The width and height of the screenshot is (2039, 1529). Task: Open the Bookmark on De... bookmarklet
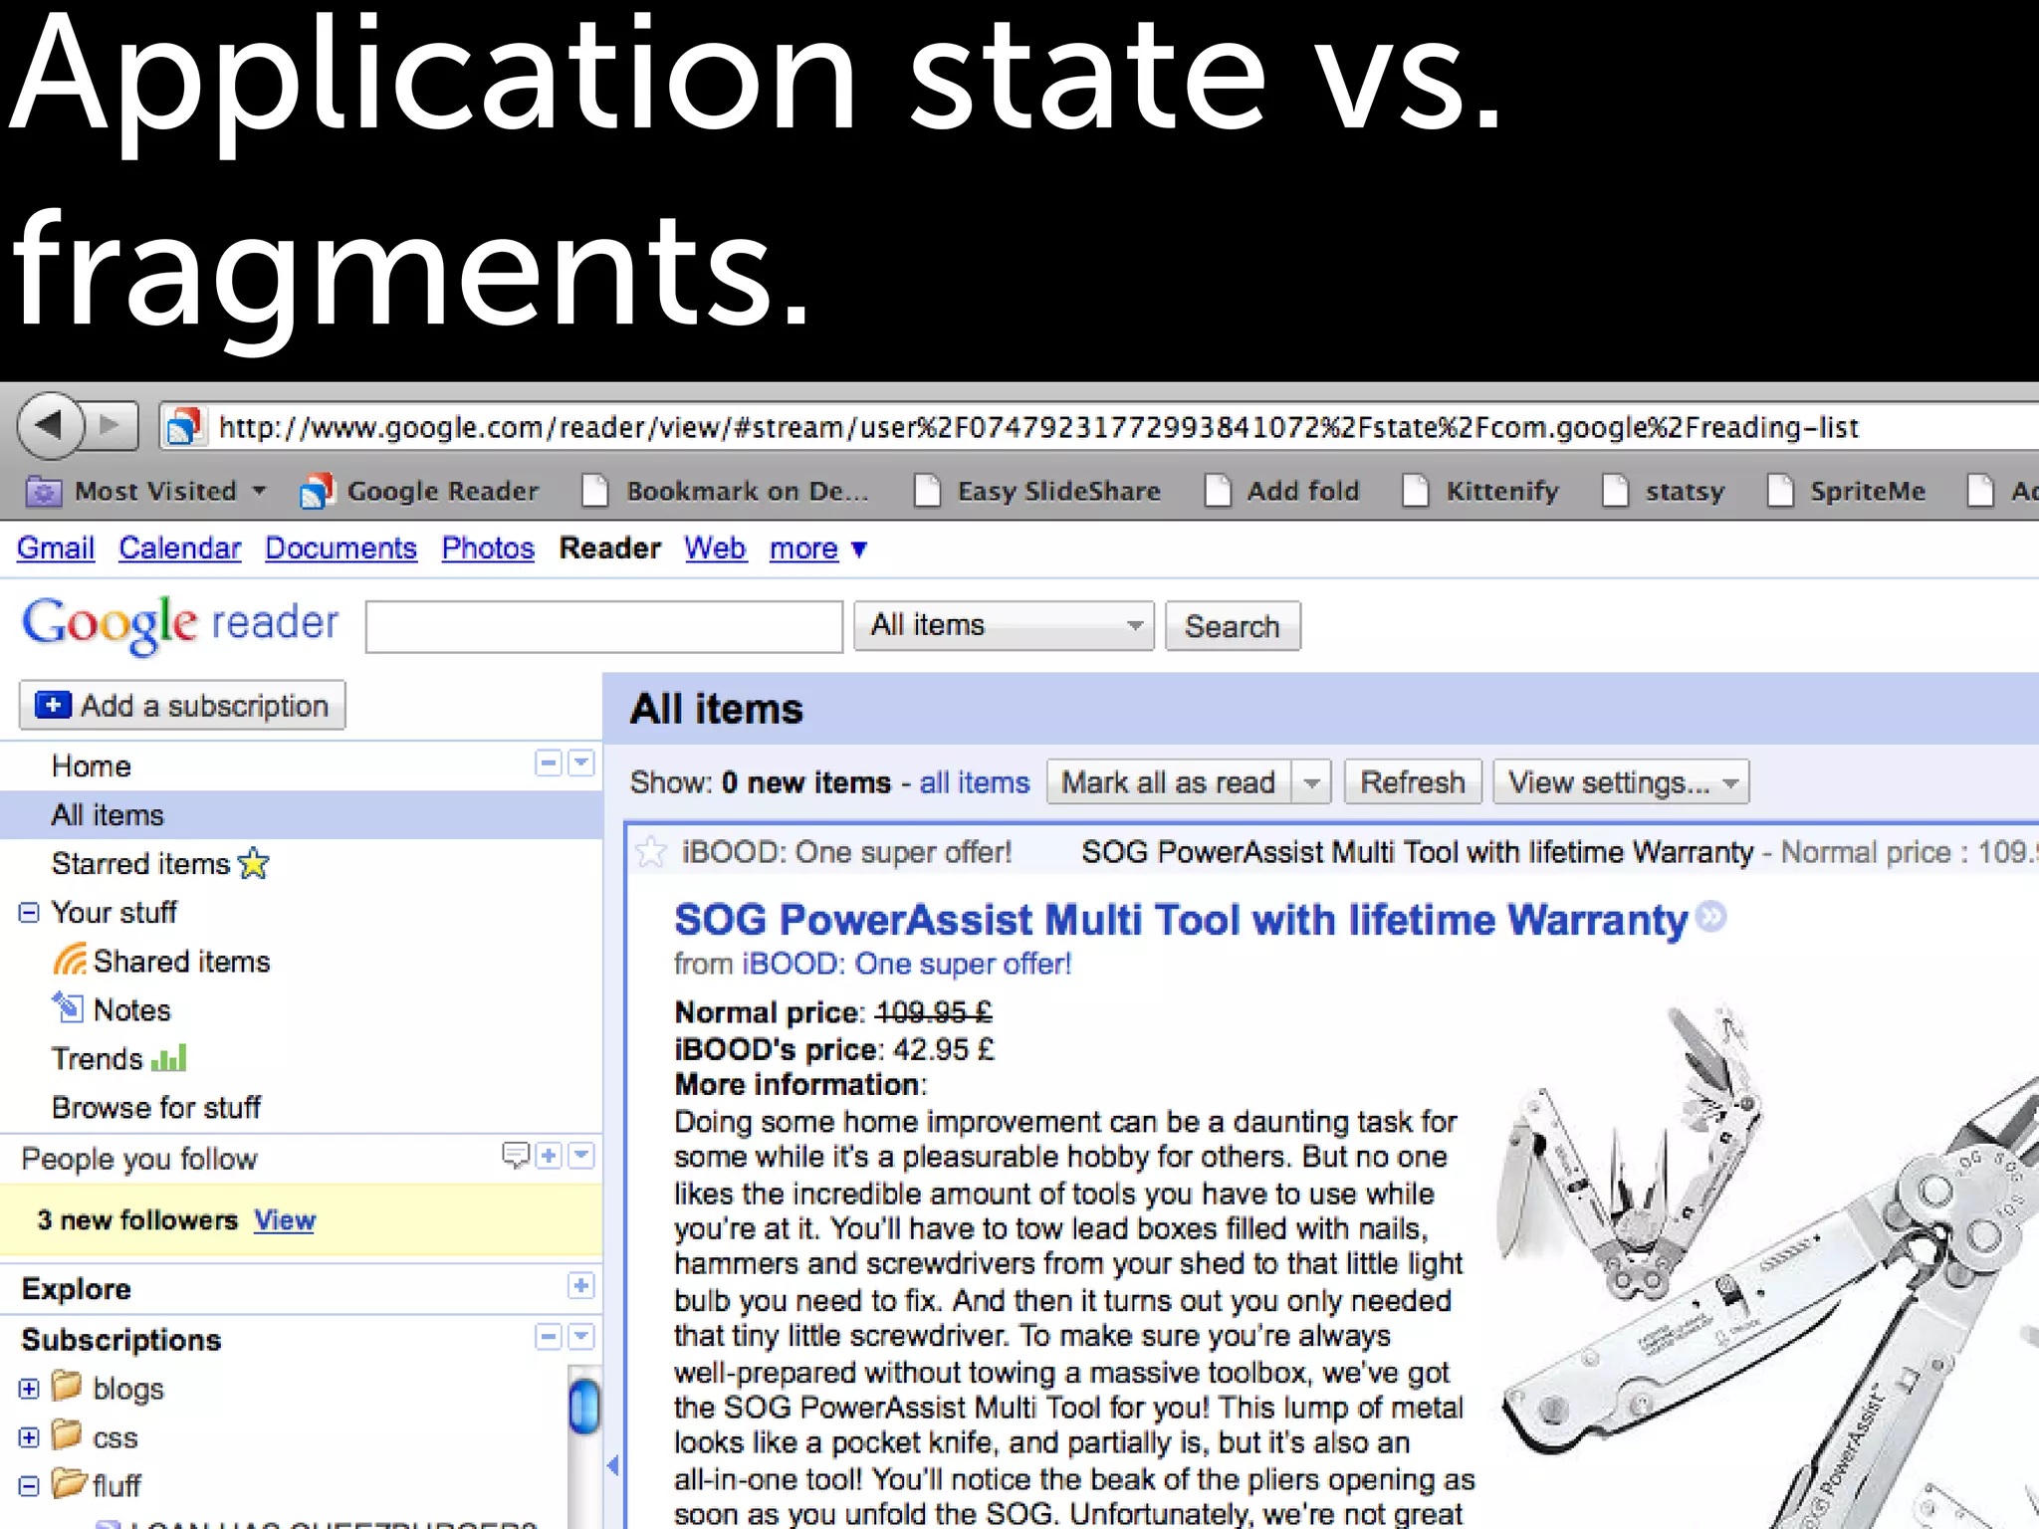726,491
